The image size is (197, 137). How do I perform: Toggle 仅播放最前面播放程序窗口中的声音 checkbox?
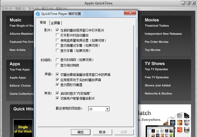(57, 75)
